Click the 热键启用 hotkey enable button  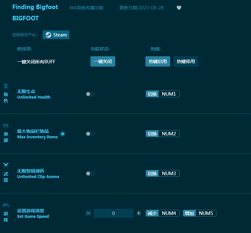coord(158,61)
